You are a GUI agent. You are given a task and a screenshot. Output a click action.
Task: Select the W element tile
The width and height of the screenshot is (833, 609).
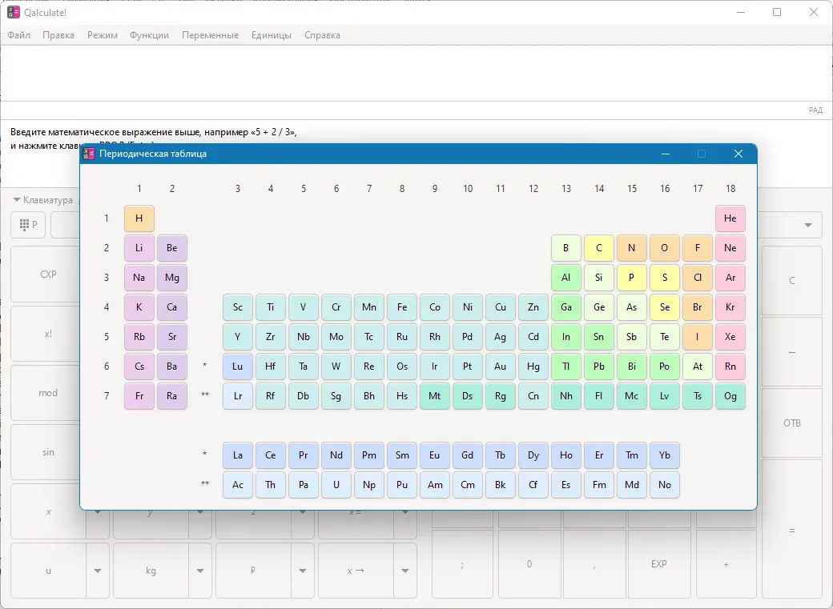pos(336,367)
